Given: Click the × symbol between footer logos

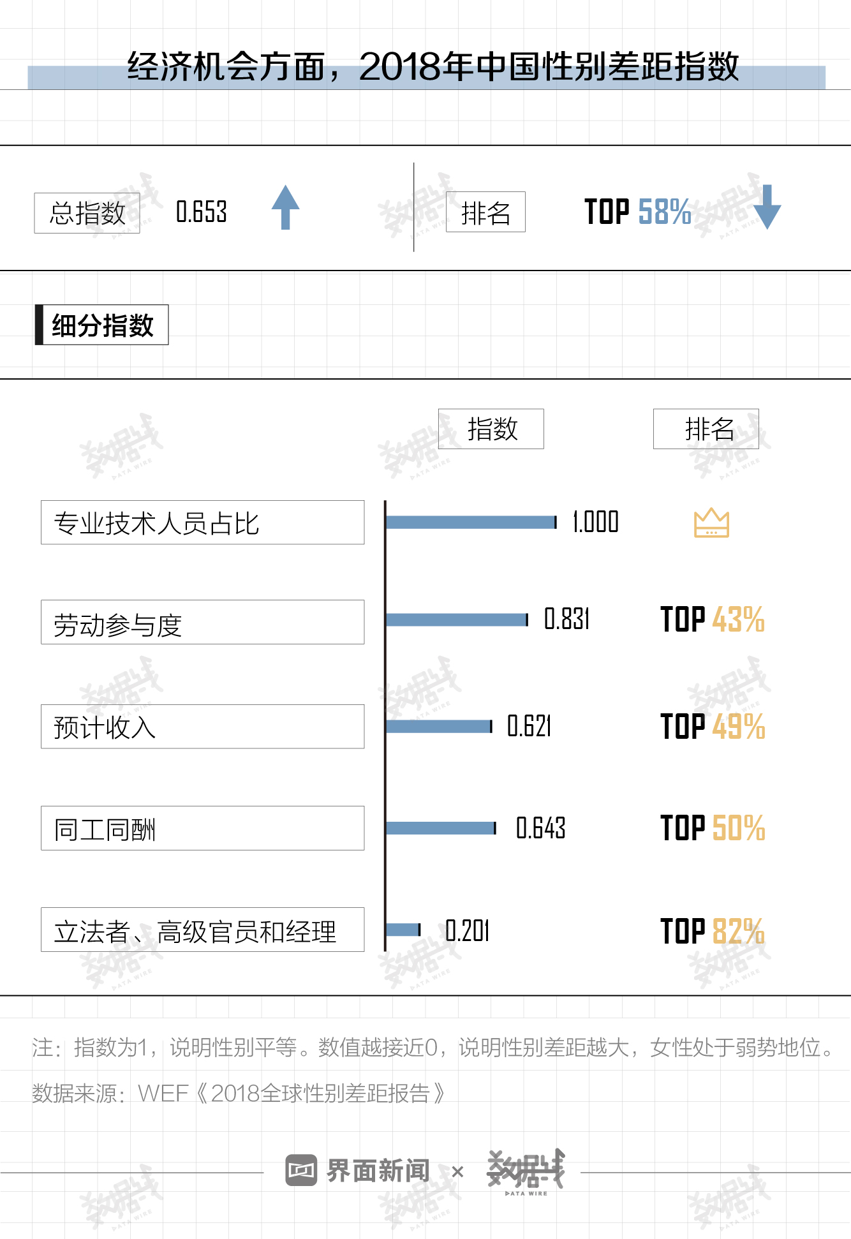Looking at the screenshot, I should [457, 1171].
